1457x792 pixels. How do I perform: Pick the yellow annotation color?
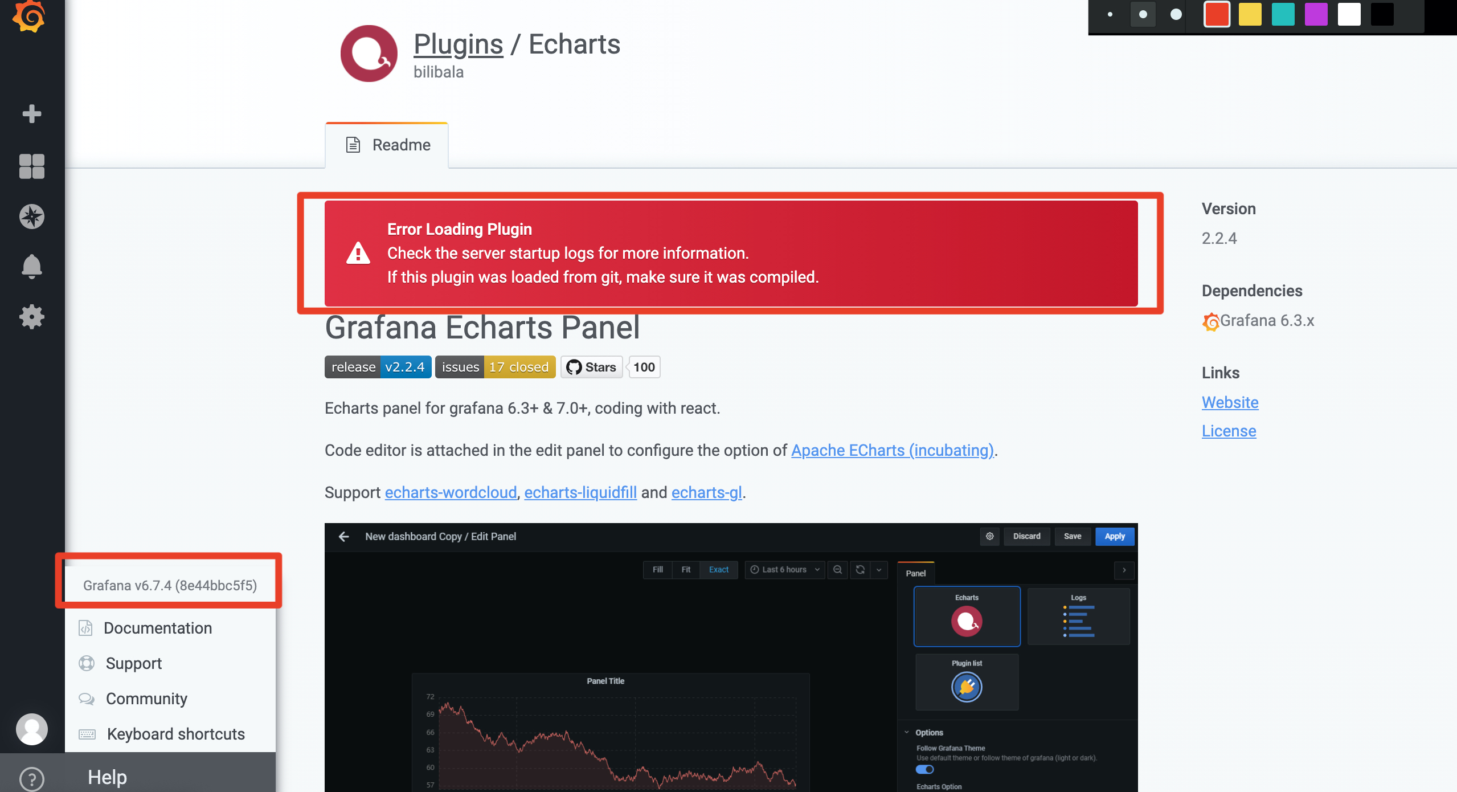pos(1250,14)
